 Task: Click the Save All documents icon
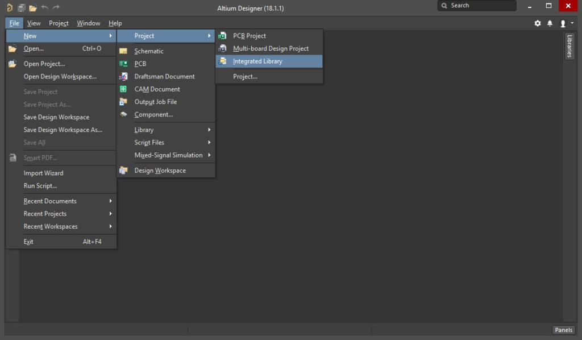click(22, 7)
